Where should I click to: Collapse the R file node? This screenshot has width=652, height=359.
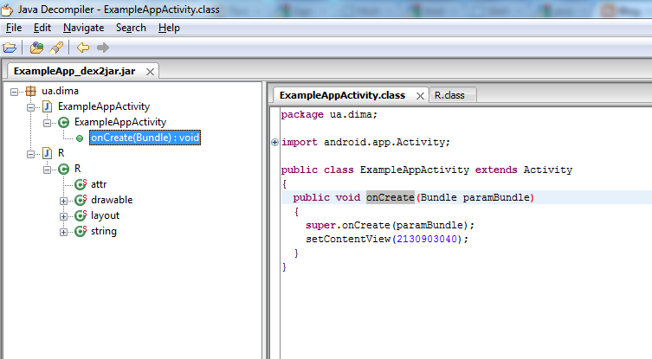[x=30, y=154]
